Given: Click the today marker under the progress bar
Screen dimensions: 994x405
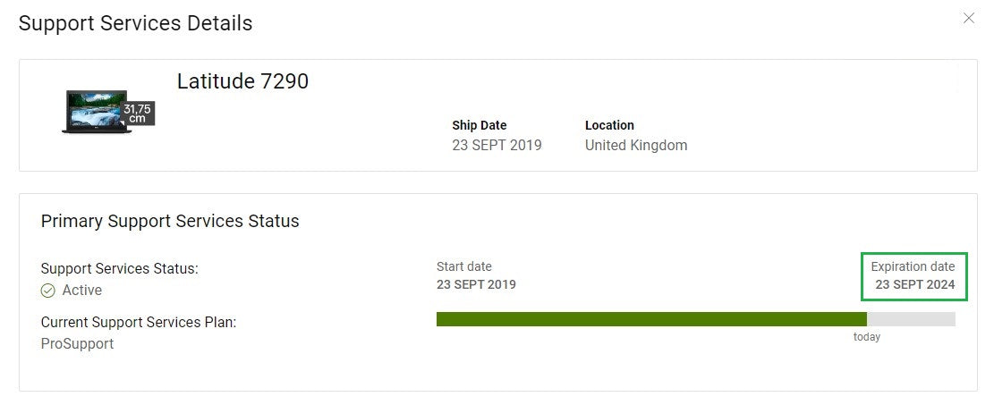Looking at the screenshot, I should click(x=867, y=337).
